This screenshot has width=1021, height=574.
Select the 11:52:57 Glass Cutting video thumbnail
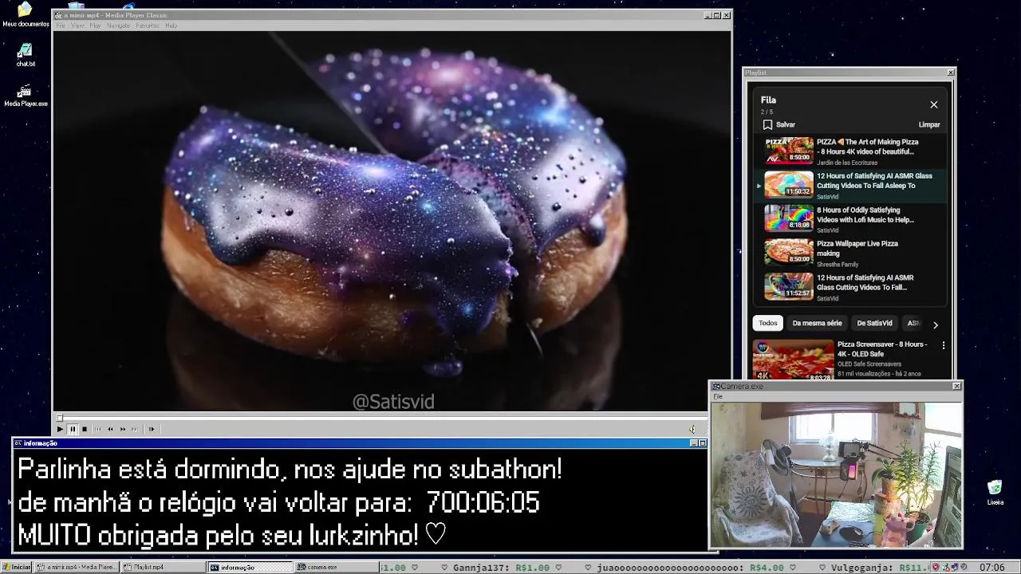[789, 286]
